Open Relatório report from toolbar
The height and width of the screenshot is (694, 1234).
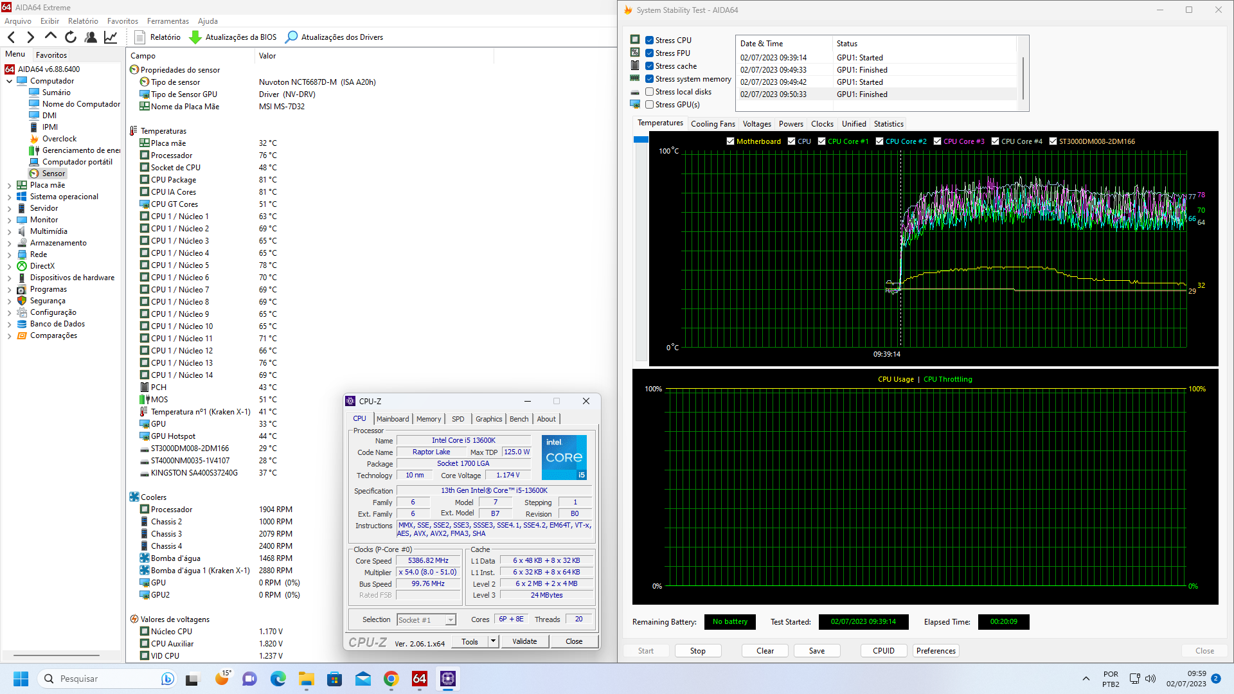pyautogui.click(x=157, y=37)
